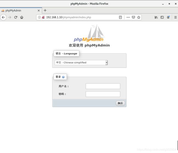This screenshot has height=153, width=178.
Task: Click the 语言 - Language legend
Action: pos(66,54)
